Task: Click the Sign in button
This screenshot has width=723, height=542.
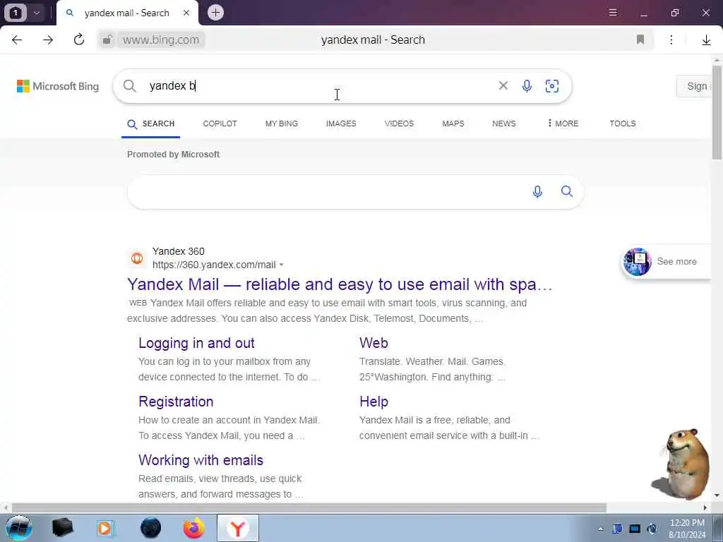Action: pos(694,86)
